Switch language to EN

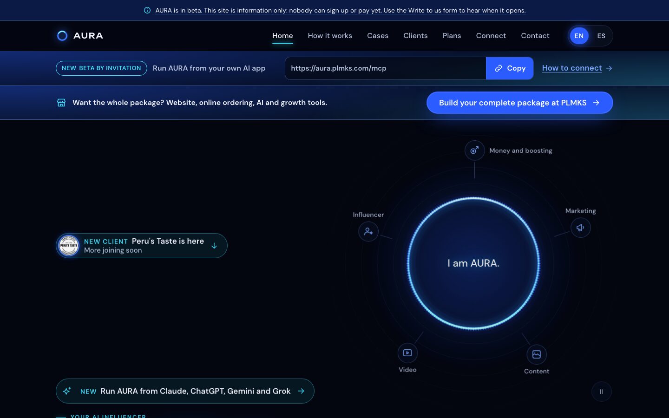579,36
